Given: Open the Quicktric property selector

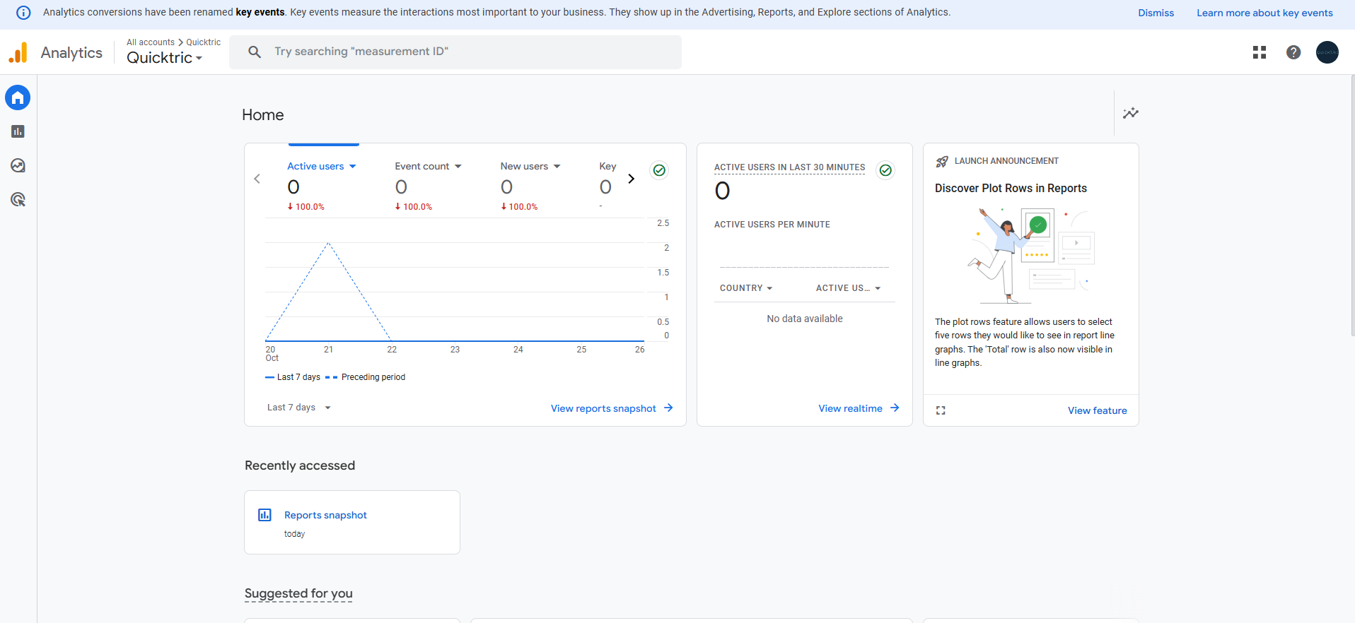Looking at the screenshot, I should pos(165,58).
